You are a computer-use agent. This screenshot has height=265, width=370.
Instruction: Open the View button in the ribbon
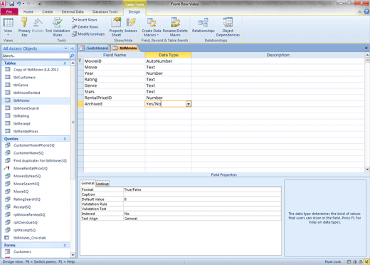click(x=8, y=27)
